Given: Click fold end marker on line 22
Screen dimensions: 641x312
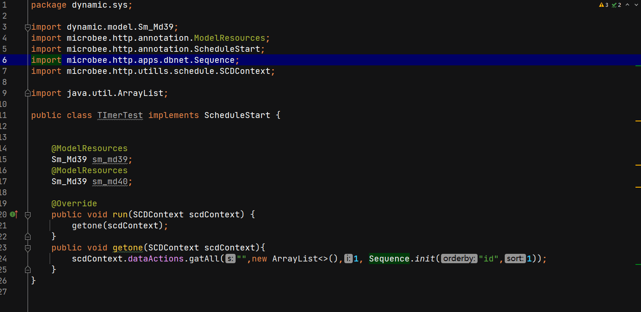Looking at the screenshot, I should pyautogui.click(x=28, y=236).
